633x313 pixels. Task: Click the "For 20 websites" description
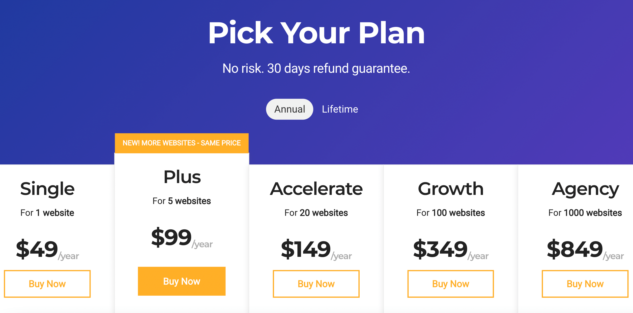(x=316, y=213)
